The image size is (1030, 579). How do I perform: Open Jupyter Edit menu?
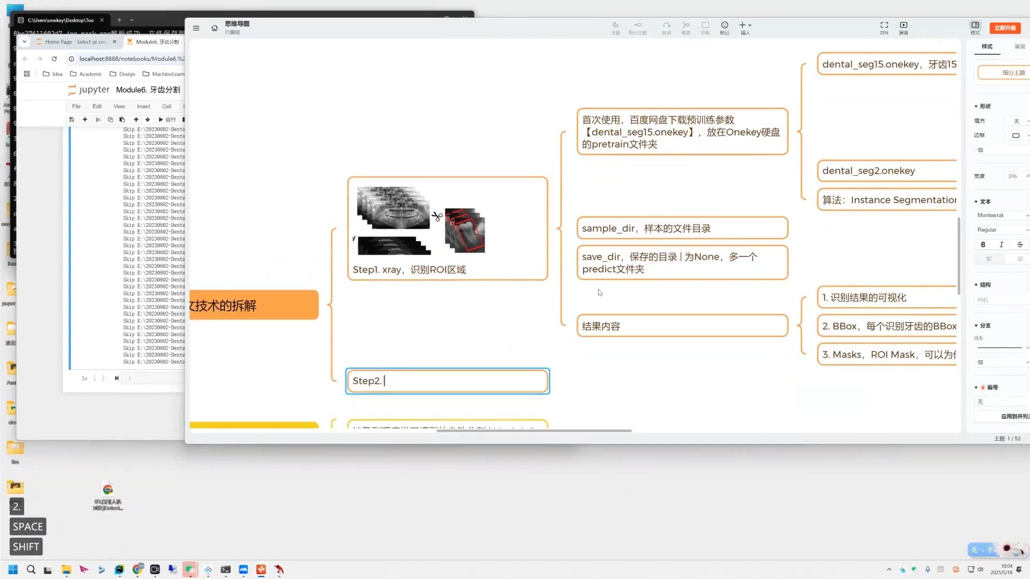tap(97, 107)
